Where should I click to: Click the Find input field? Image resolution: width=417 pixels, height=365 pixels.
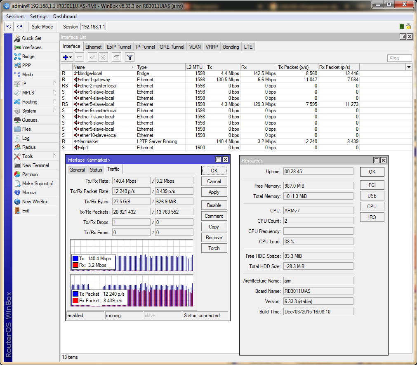pyautogui.click(x=399, y=58)
